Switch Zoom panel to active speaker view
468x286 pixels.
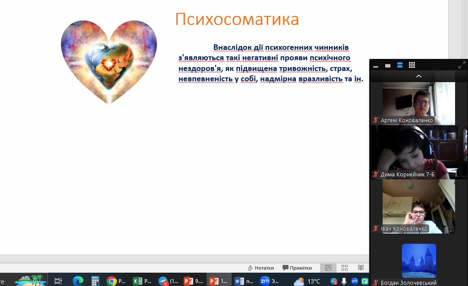point(388,65)
